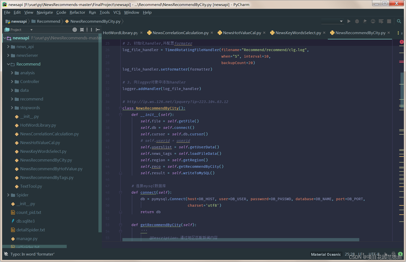Open Search Everywhere magnifier icon
406x262 pixels.
(x=399, y=21)
